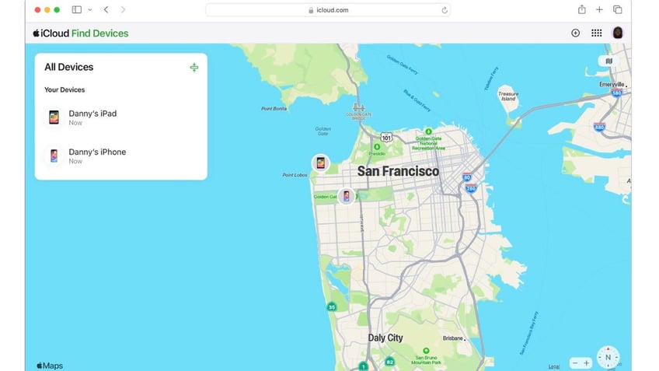Click the iPad marker on the map

pyautogui.click(x=321, y=163)
